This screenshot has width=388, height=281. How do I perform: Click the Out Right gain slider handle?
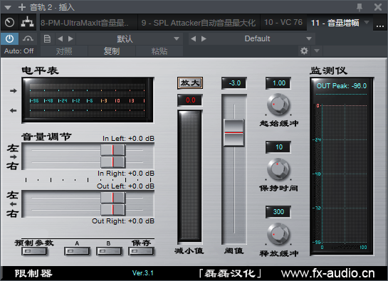pyautogui.click(x=113, y=210)
